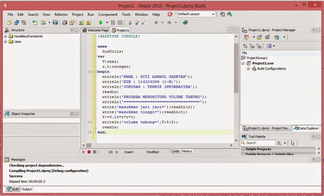Click the New Items toolbar icon
Image resolution: width=324 pixels, height=196 pixels.
35,23
